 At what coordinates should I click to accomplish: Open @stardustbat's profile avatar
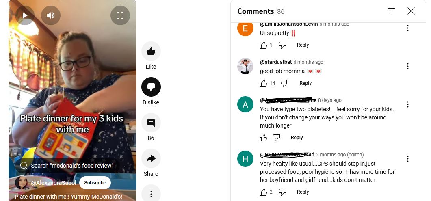tap(245, 66)
